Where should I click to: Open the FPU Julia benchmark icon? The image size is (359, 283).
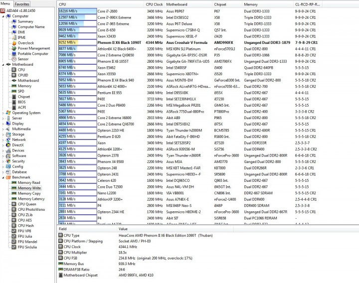pyautogui.click(x=14, y=236)
